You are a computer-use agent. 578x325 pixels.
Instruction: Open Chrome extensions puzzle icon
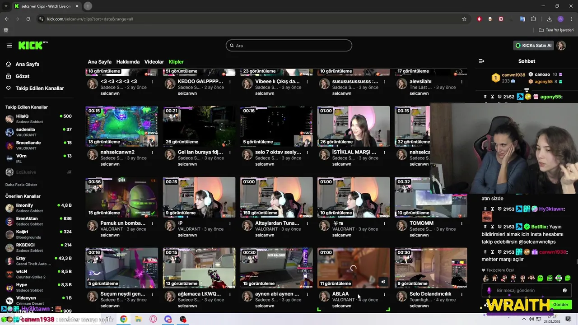[x=533, y=19]
